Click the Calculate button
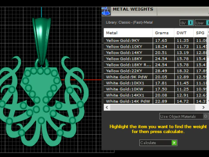Screen dimensions: 209x157 click(x=158, y=143)
